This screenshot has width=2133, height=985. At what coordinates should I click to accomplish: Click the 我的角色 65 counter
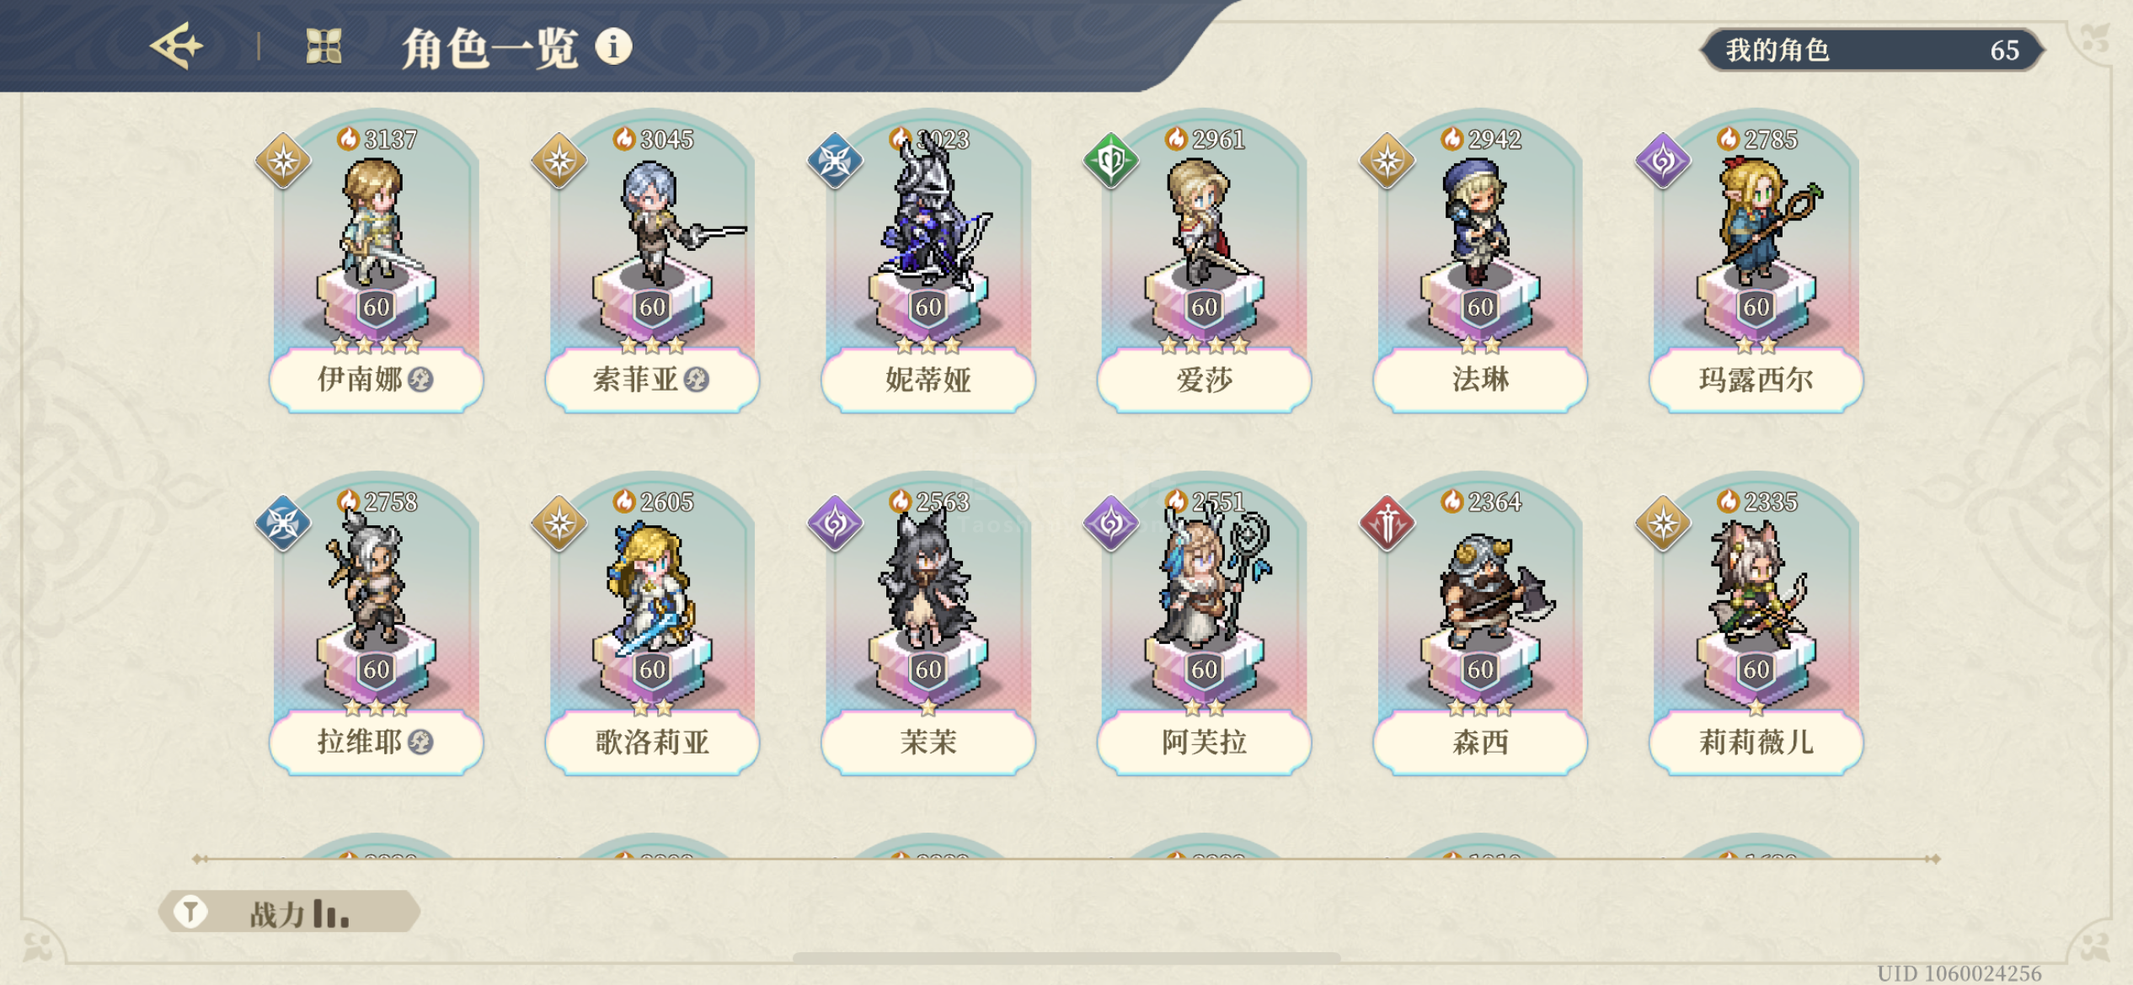(1872, 50)
